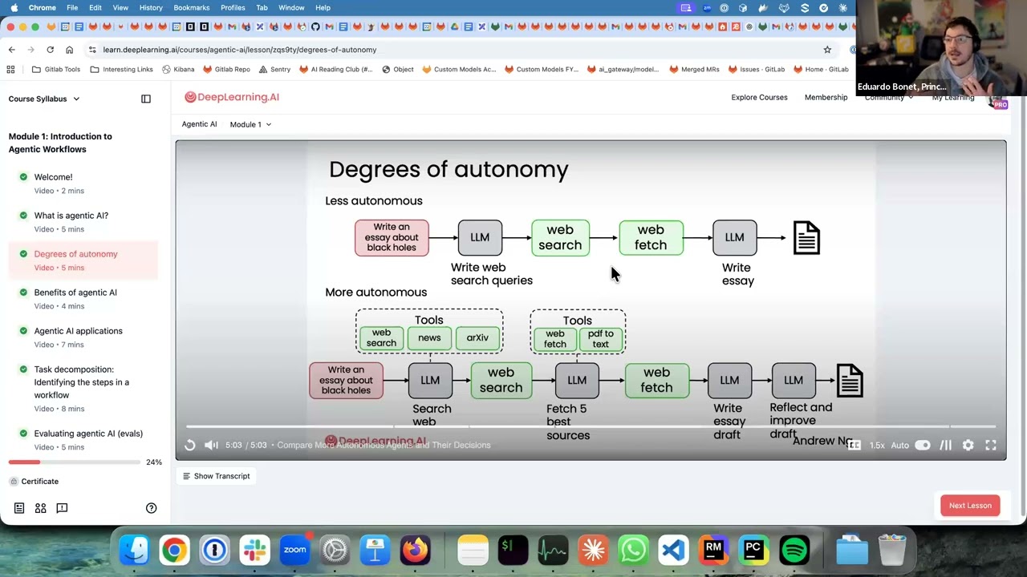This screenshot has width=1027, height=577.
Task: Open Firefox from the dock
Action: [415, 550]
